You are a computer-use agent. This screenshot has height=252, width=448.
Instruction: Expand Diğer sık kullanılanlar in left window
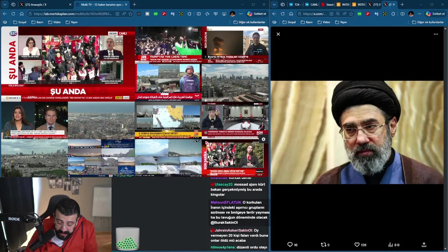249,22
